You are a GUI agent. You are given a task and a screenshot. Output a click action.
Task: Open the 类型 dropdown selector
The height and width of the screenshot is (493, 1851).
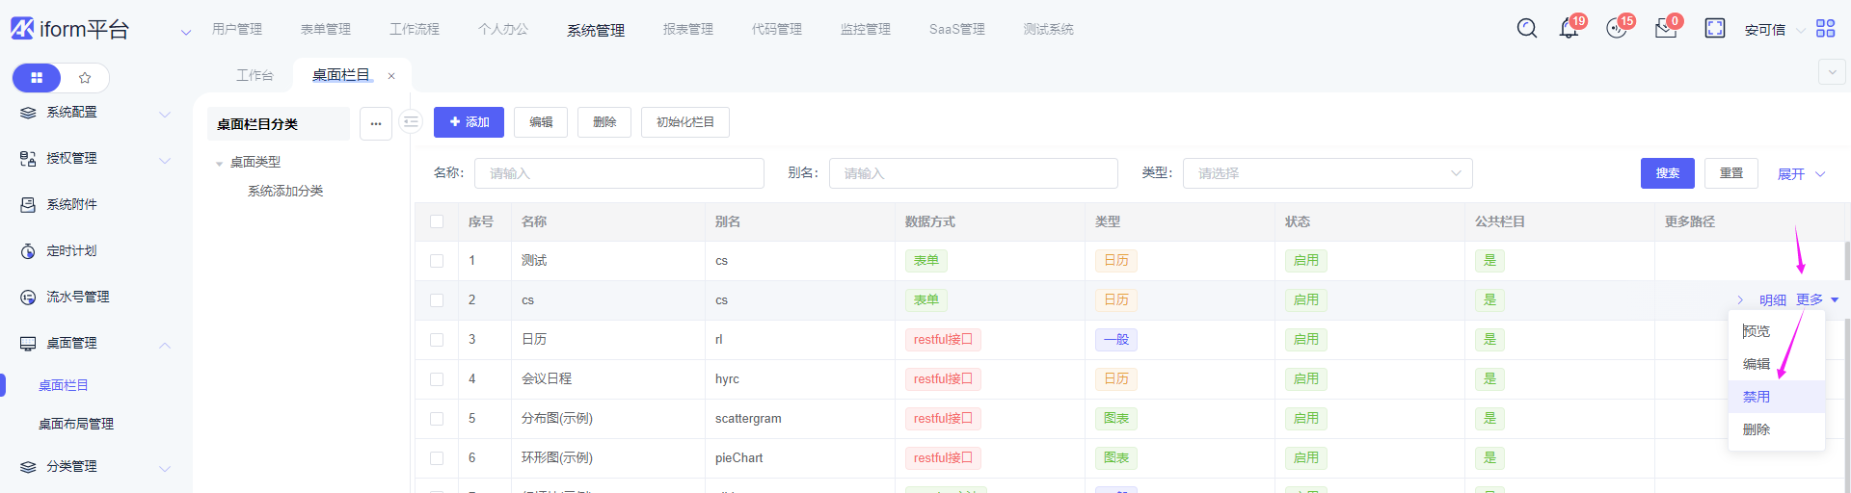tap(1327, 173)
